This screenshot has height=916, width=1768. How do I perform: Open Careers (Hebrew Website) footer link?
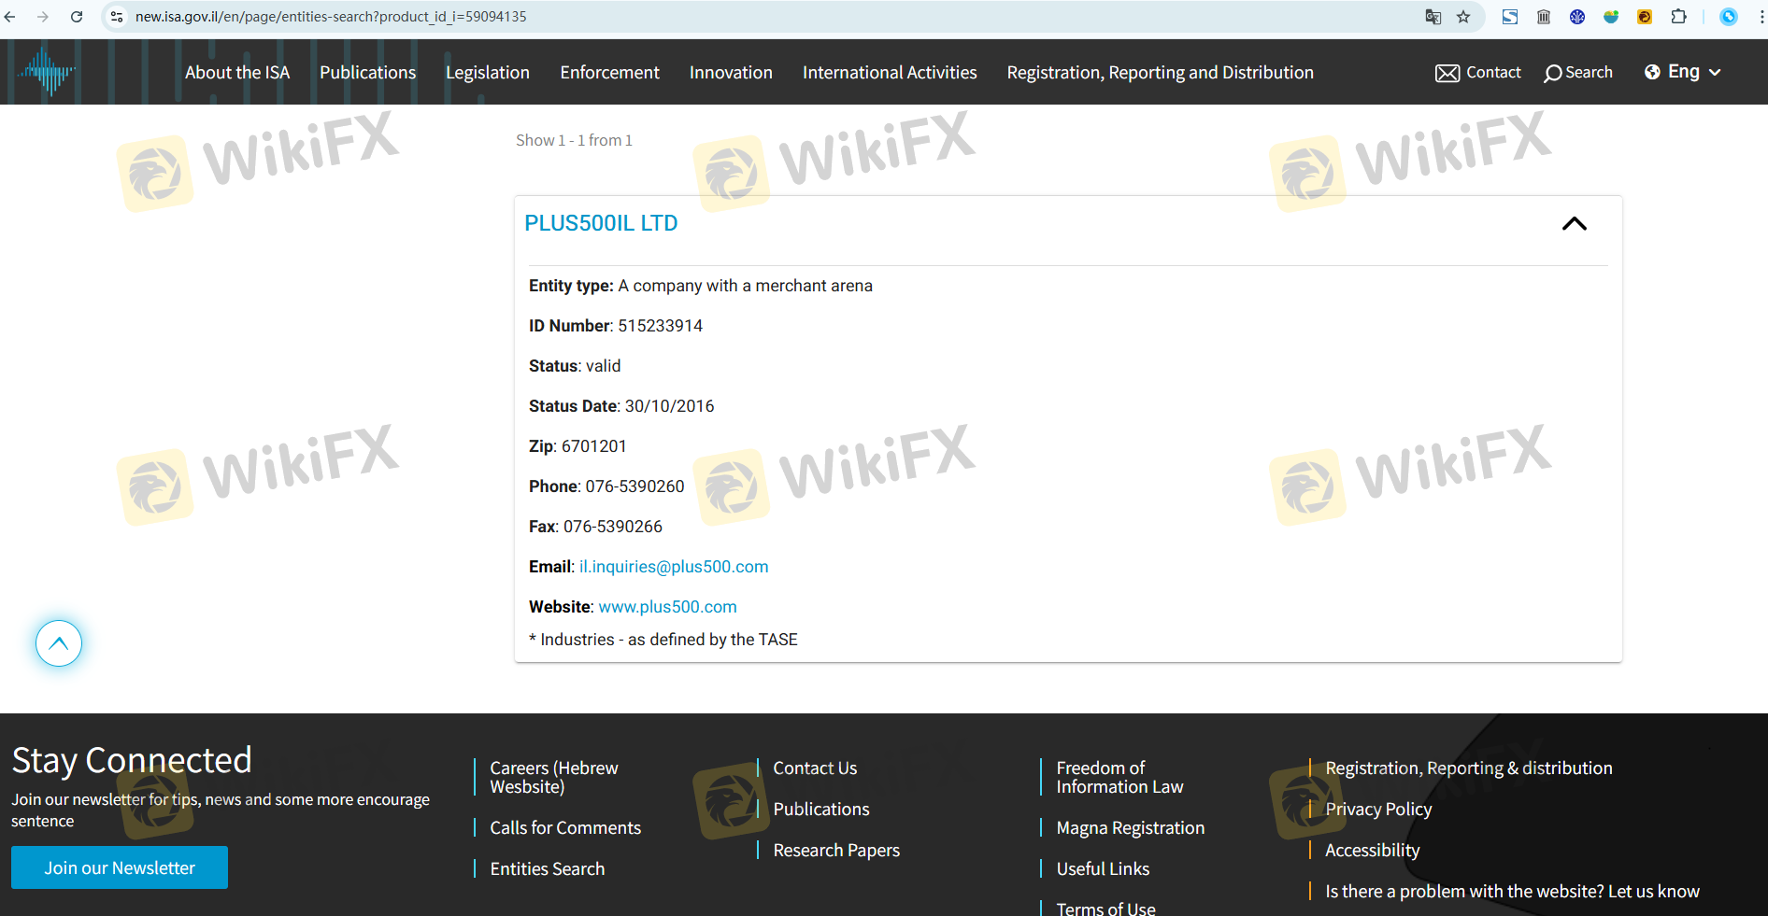click(554, 777)
